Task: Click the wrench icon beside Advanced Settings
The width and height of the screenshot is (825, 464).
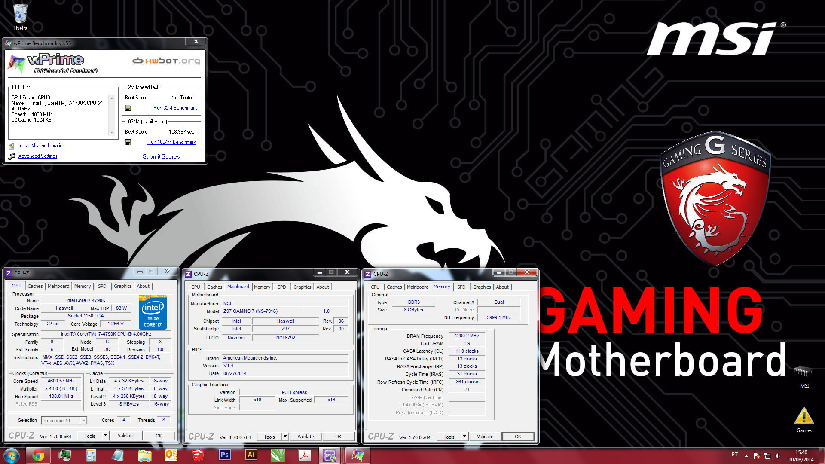Action: (x=12, y=156)
